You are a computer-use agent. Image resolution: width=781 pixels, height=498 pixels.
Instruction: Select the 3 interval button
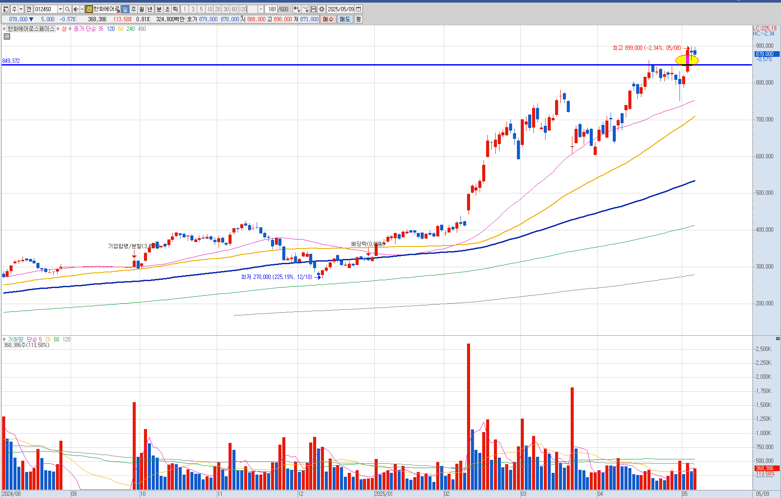pos(193,9)
